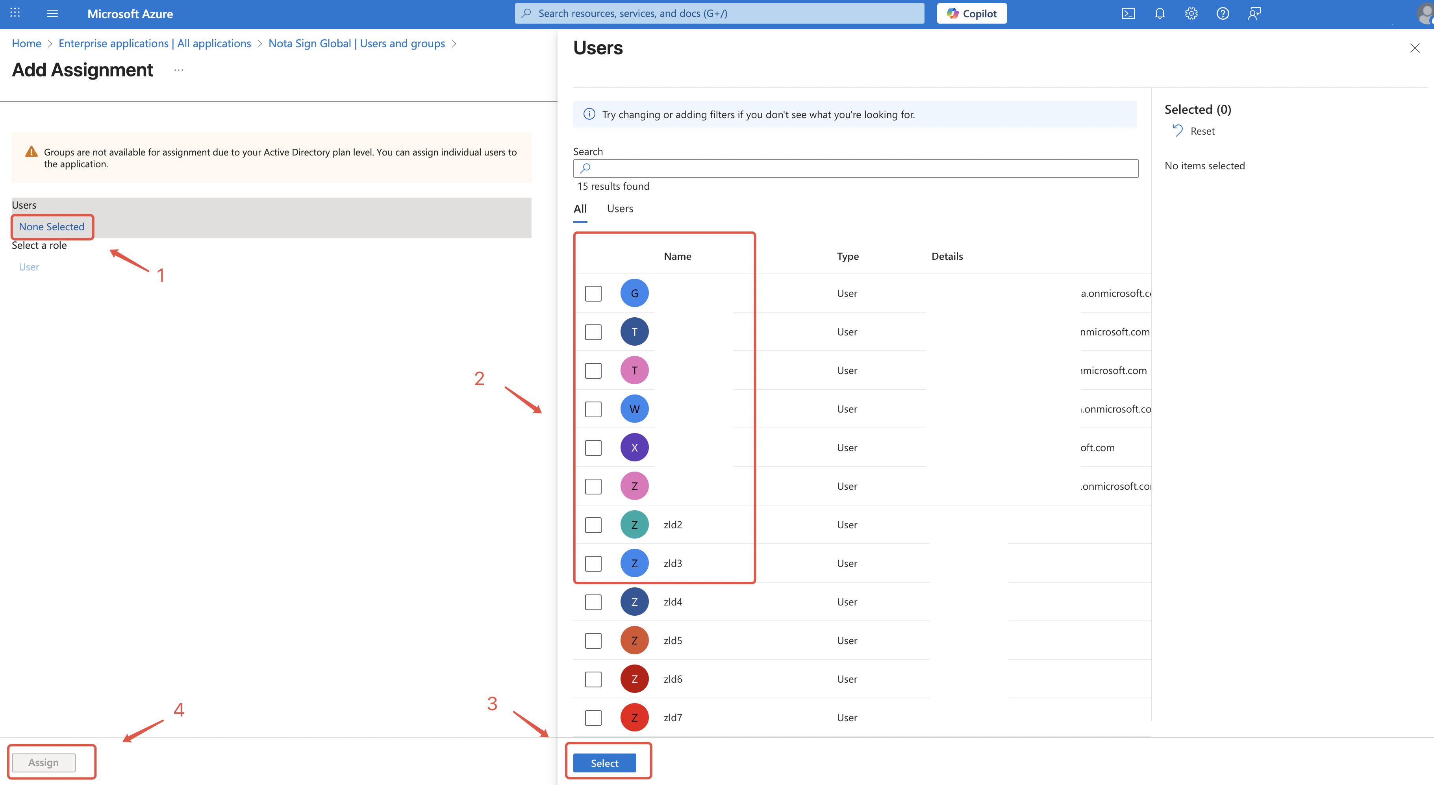The image size is (1434, 785).
Task: Close the Users panel
Action: point(1415,48)
